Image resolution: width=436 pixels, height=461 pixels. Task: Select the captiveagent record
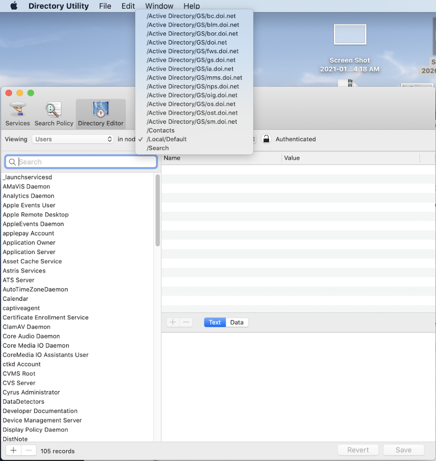pos(77,308)
